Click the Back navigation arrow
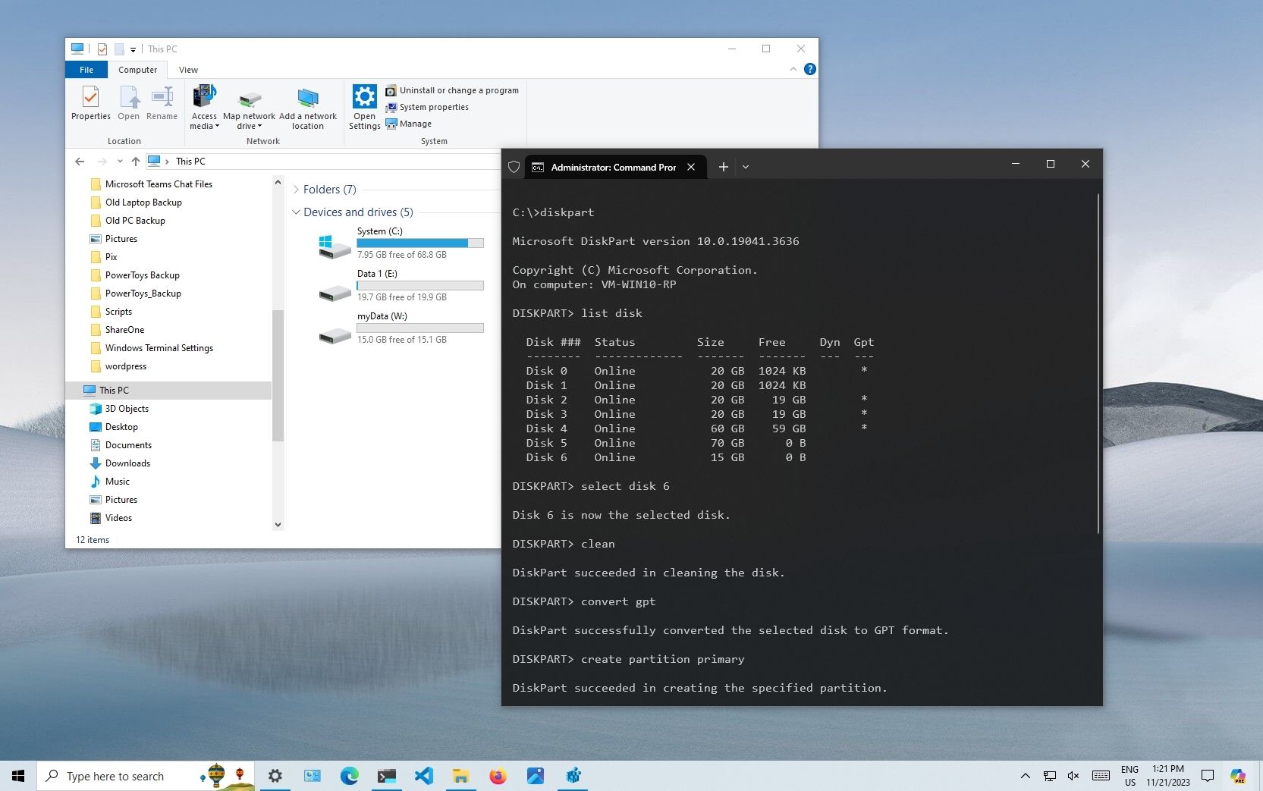Screen dimensions: 1263x791 (x=79, y=161)
